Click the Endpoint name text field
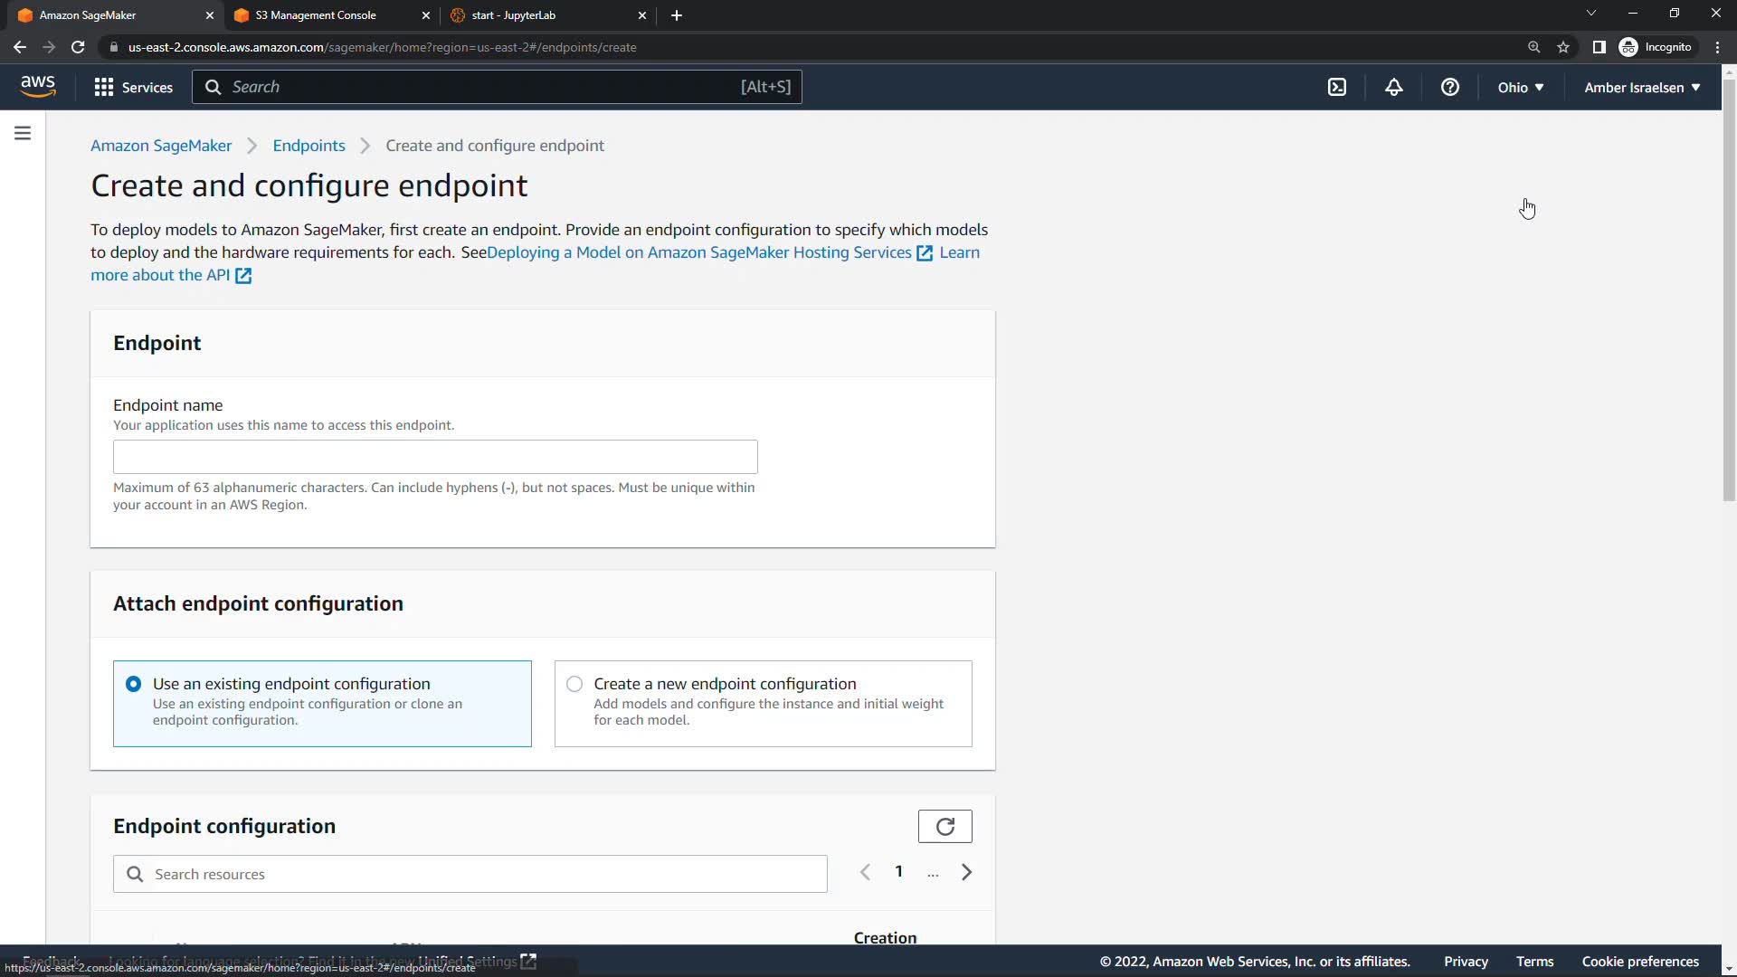 point(435,457)
